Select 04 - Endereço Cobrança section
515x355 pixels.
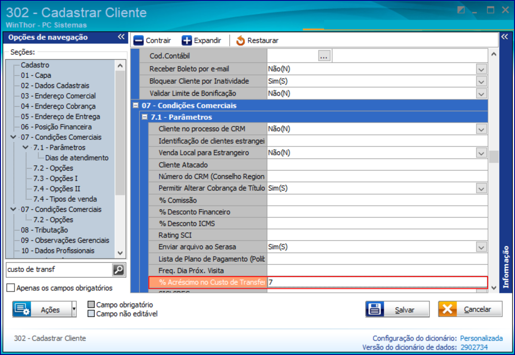point(58,106)
